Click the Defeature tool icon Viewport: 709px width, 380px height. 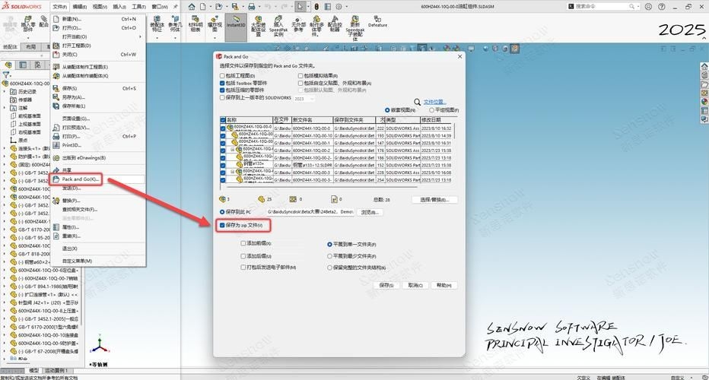tap(377, 19)
